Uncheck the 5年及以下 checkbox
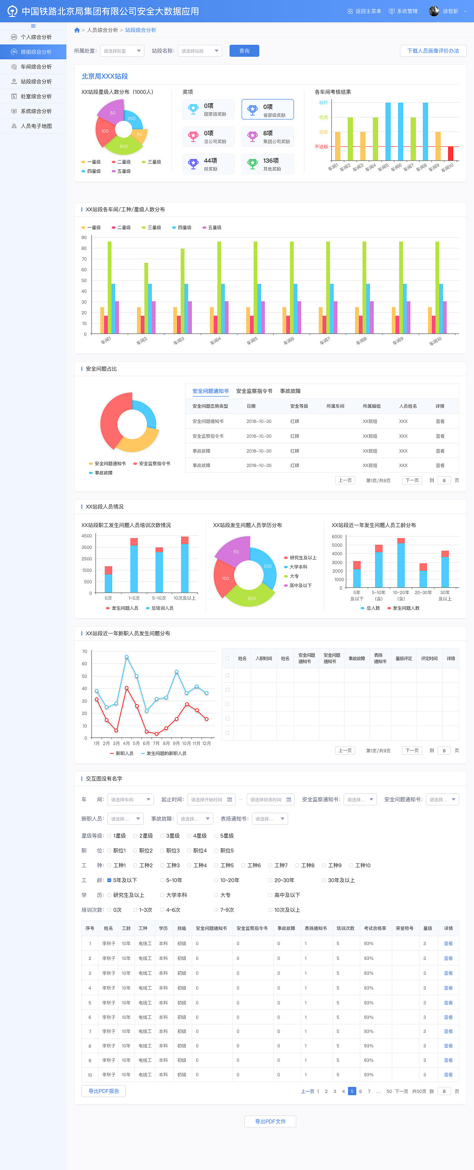This screenshot has width=474, height=1170. point(109,880)
